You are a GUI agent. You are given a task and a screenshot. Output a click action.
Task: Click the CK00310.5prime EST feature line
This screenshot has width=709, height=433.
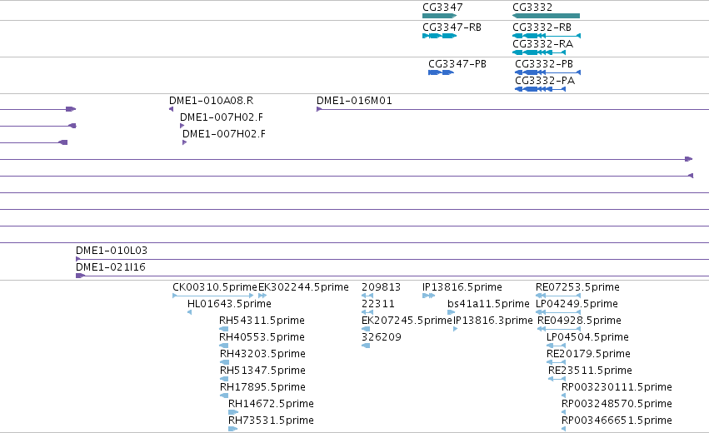coord(213,296)
